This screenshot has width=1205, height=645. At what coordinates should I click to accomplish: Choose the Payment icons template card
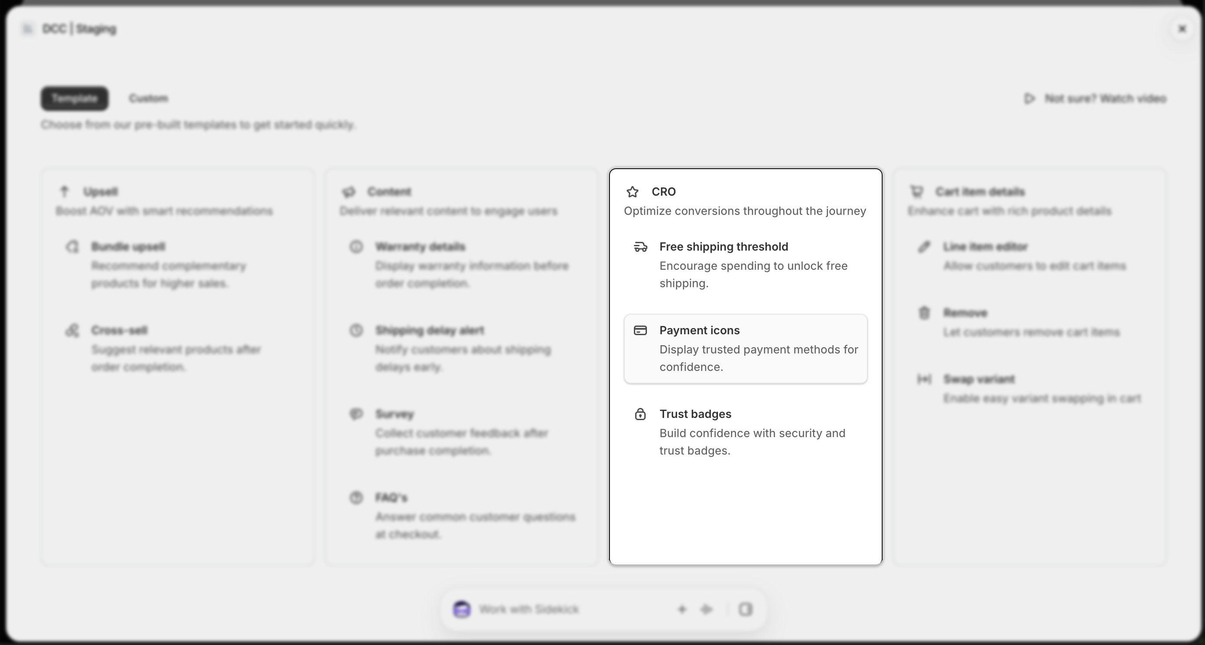[x=745, y=349]
